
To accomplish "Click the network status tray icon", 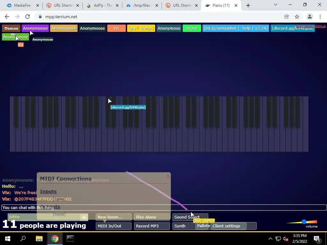I will 278,239.
